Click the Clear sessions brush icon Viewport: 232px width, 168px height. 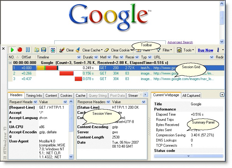[x=62, y=50]
